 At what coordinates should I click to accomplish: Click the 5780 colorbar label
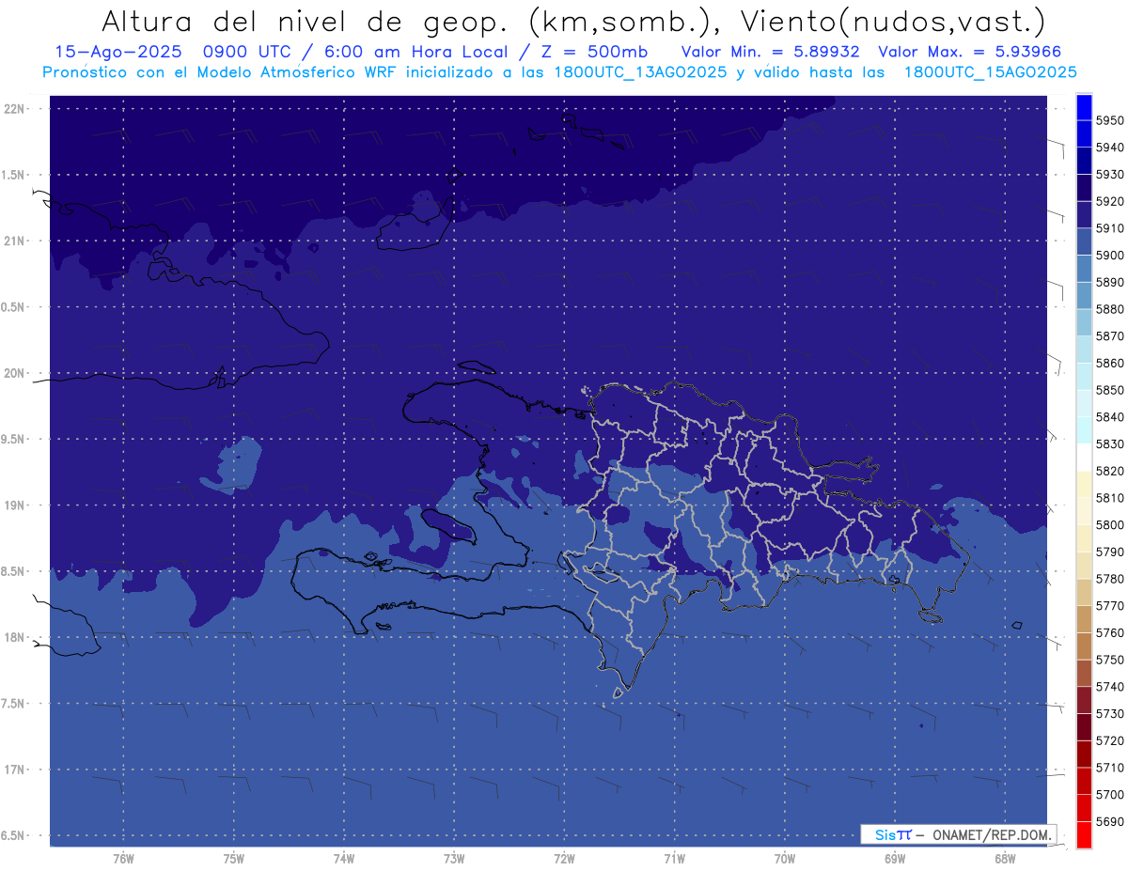(1109, 579)
